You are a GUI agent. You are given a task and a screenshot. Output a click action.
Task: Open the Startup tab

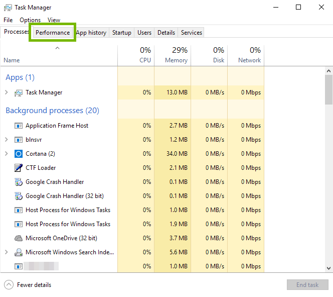[122, 33]
